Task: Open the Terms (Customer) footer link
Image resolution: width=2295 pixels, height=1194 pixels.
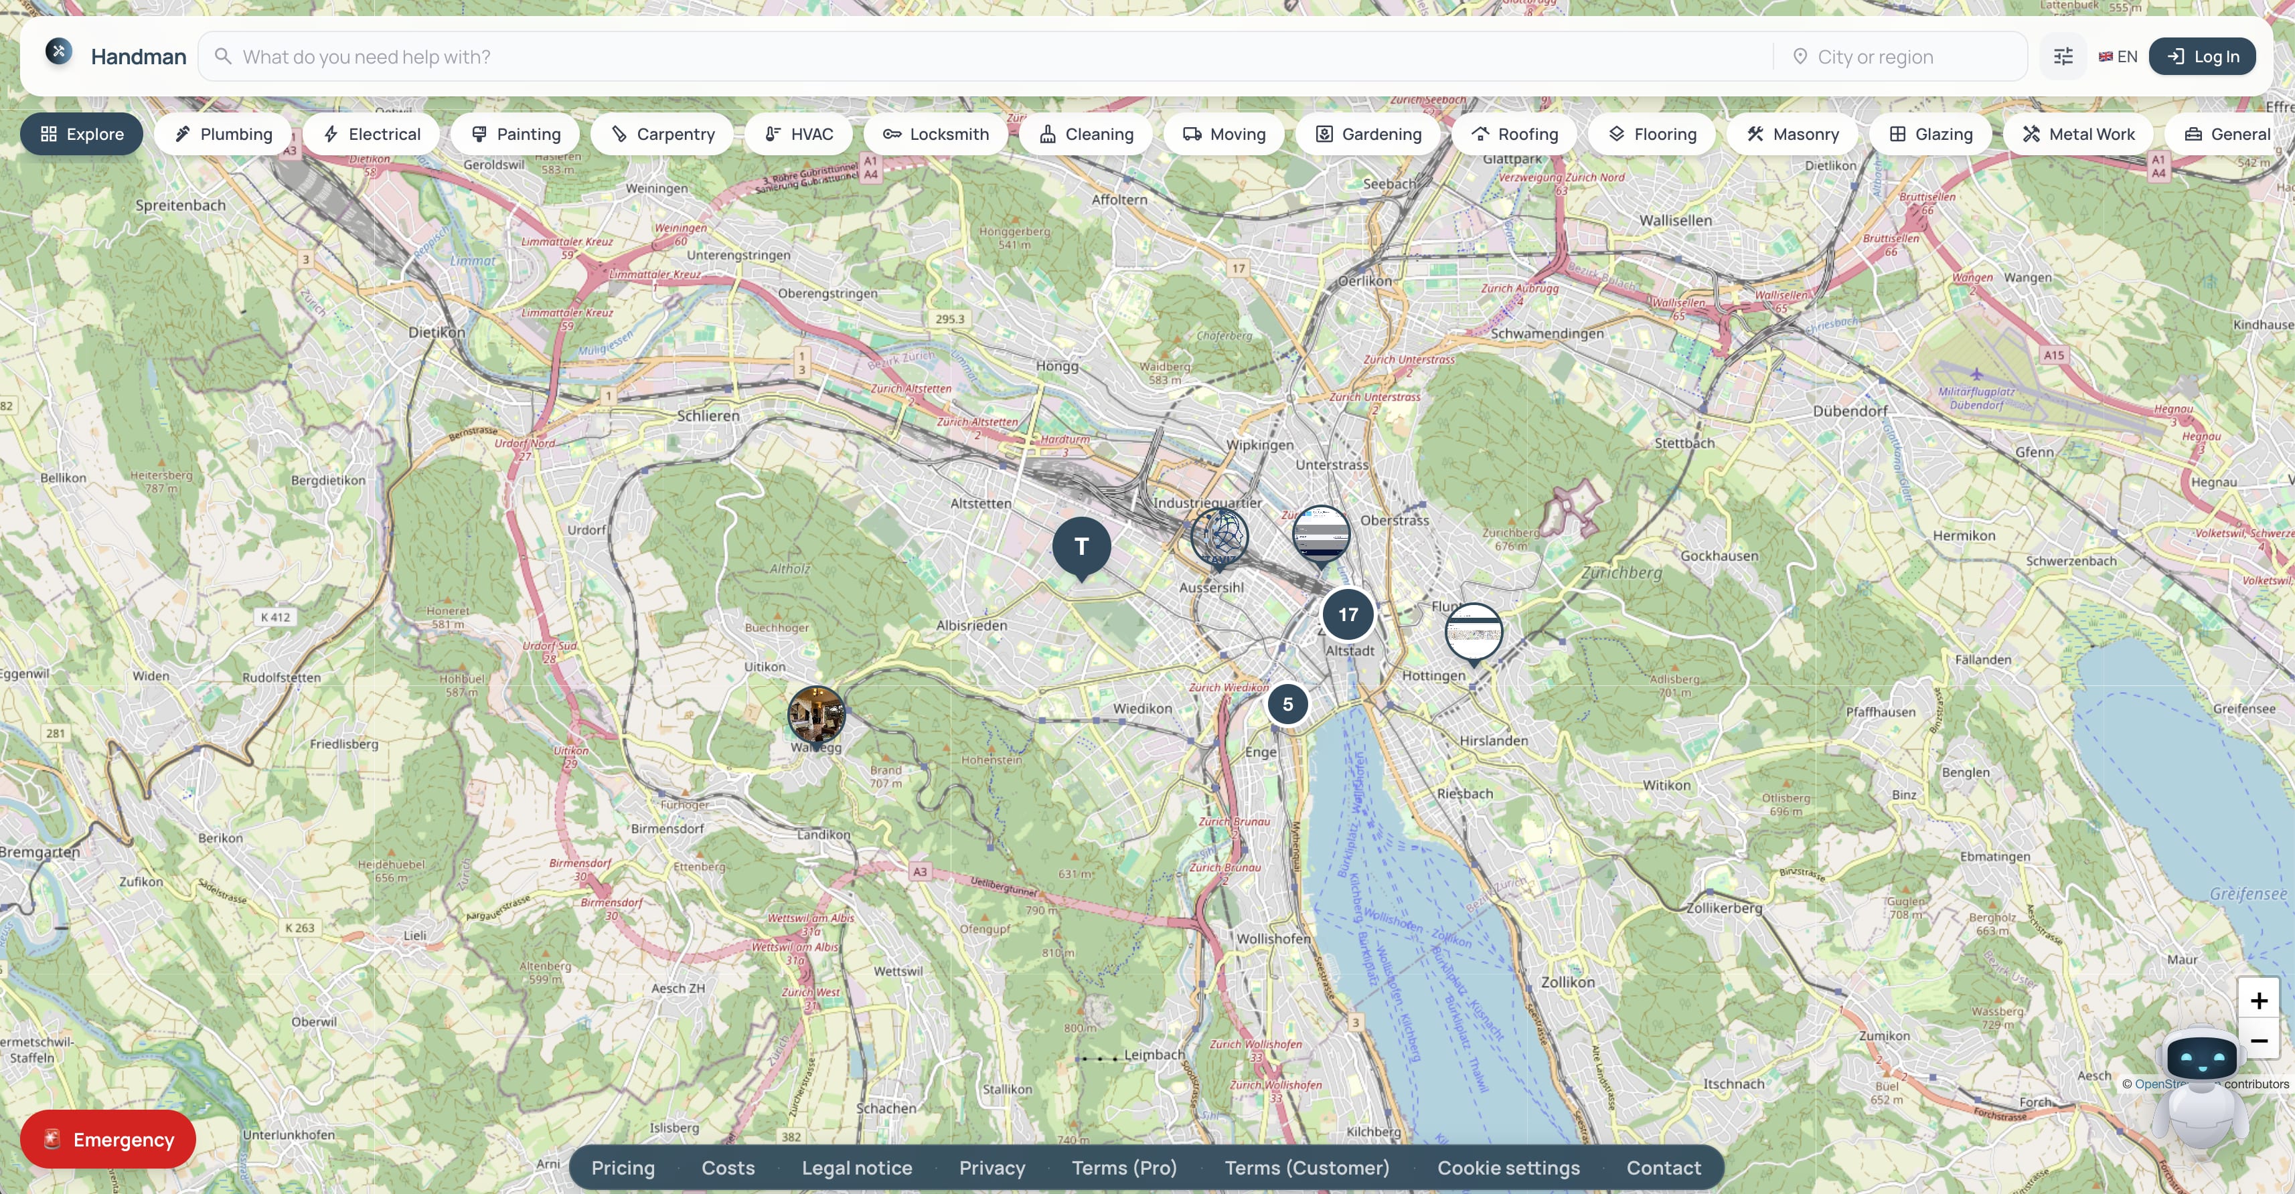Action: [x=1307, y=1167]
